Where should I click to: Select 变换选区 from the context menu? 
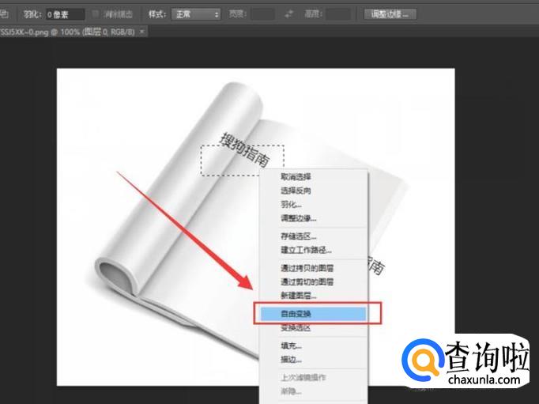pos(296,327)
